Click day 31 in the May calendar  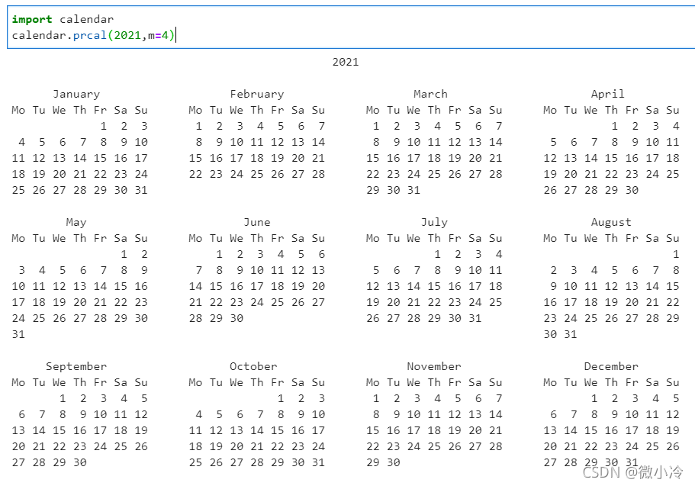(18, 334)
